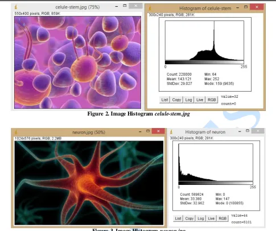Viewport: 276px width, 231px height.
Task: Click title text 'celule-stem.jpg (75%)'
Action: [x=77, y=7]
